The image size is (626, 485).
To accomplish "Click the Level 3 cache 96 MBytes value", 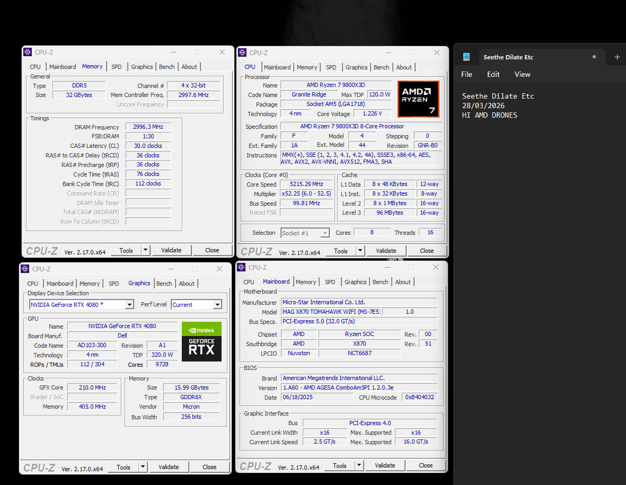I will click(x=390, y=213).
